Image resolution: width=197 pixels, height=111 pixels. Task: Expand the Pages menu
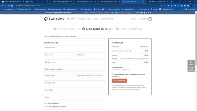97,19
